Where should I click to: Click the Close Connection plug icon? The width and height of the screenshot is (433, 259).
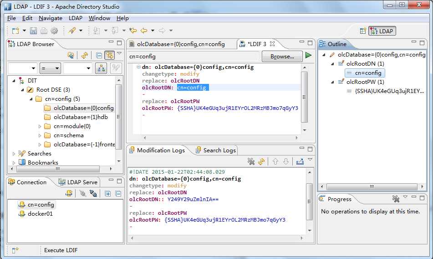click(93, 193)
